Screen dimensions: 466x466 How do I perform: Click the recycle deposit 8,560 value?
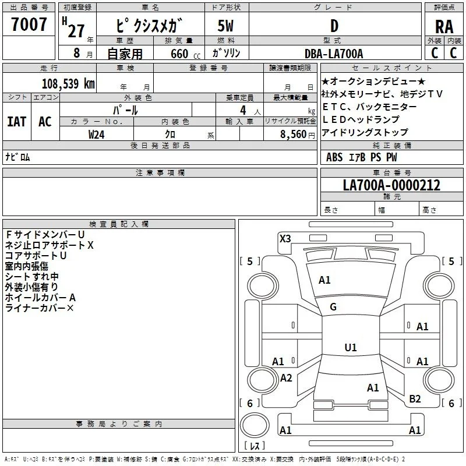tap(293, 135)
